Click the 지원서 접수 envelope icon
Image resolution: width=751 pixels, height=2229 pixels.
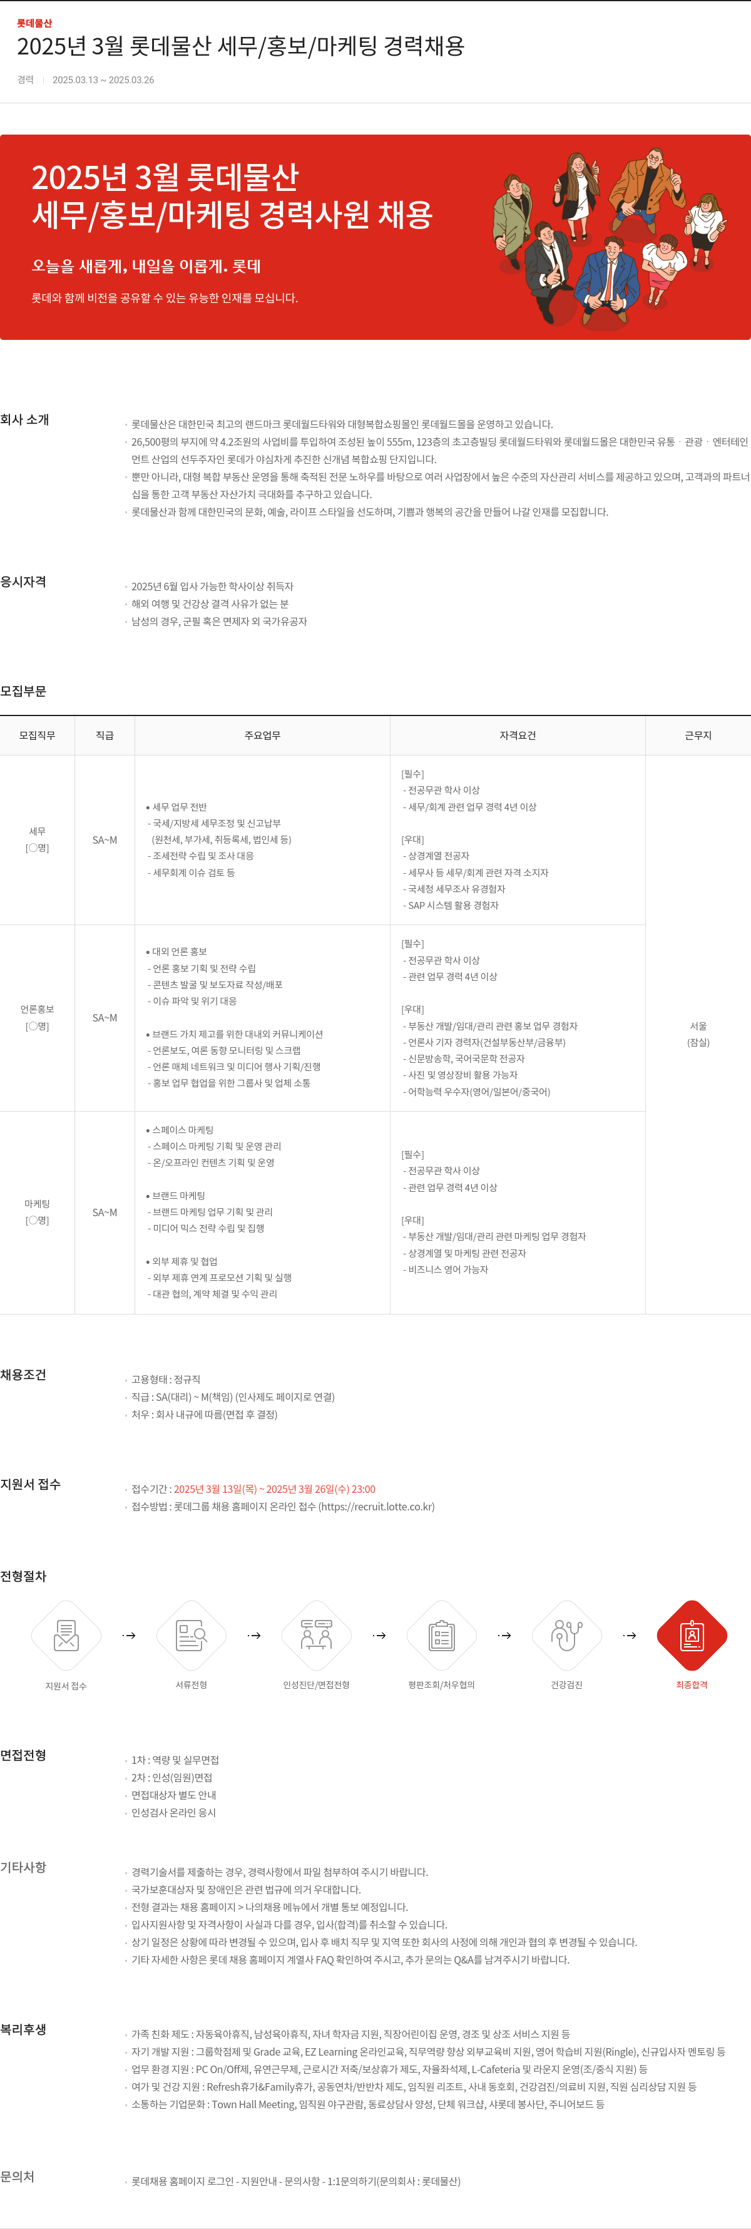click(66, 1636)
